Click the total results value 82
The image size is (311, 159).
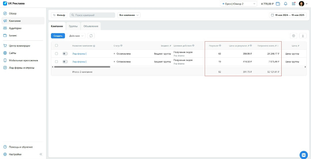pos(219,72)
